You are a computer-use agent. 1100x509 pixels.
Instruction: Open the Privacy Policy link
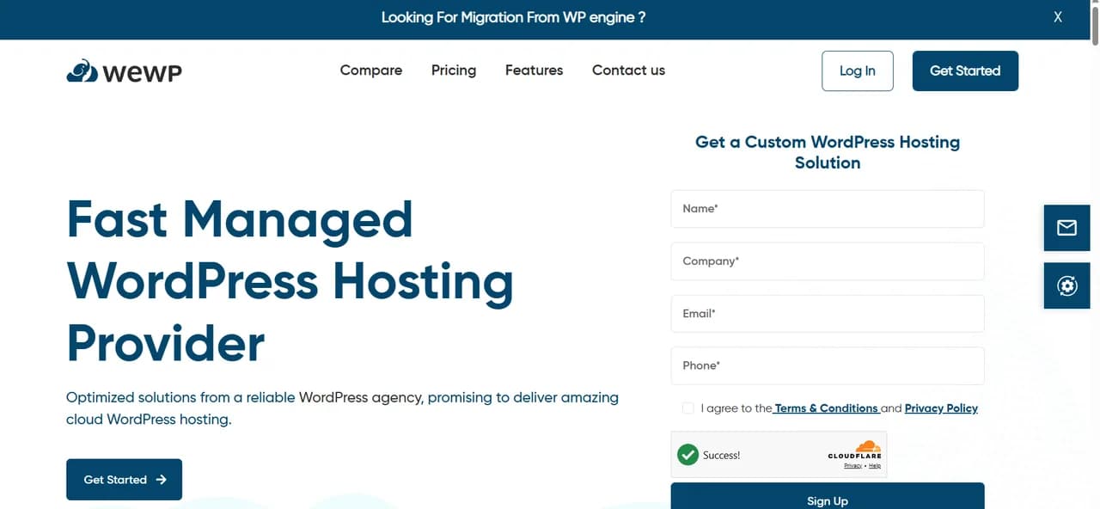pos(941,408)
